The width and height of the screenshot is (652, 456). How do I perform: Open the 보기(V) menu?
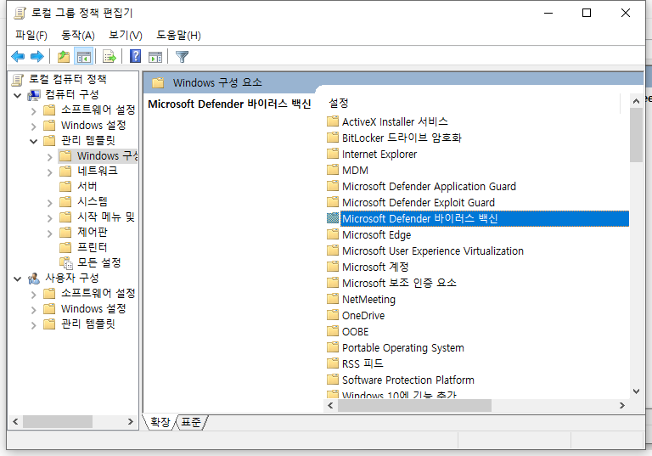tap(125, 35)
